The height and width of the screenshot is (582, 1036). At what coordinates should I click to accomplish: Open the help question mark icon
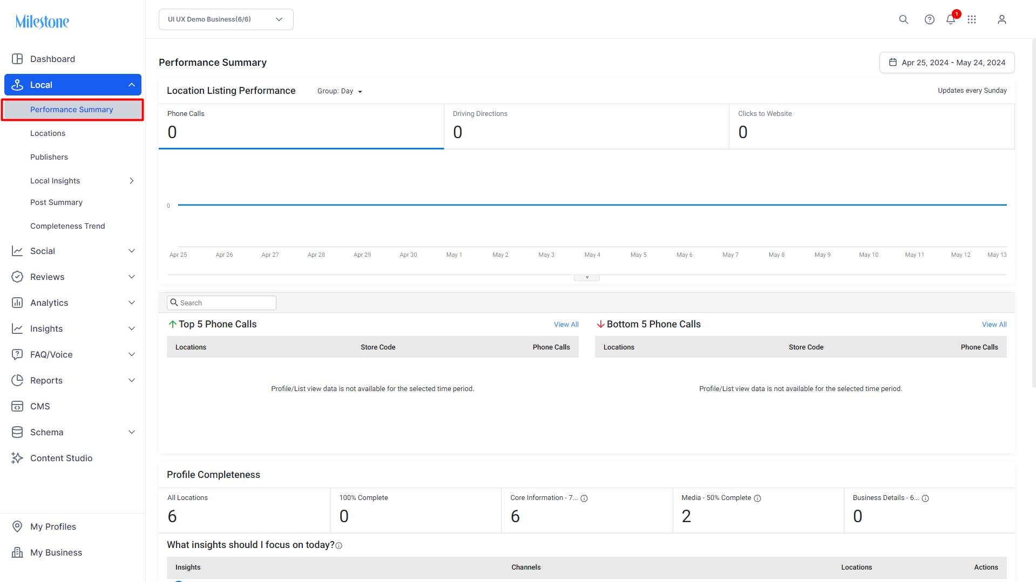[x=929, y=19]
